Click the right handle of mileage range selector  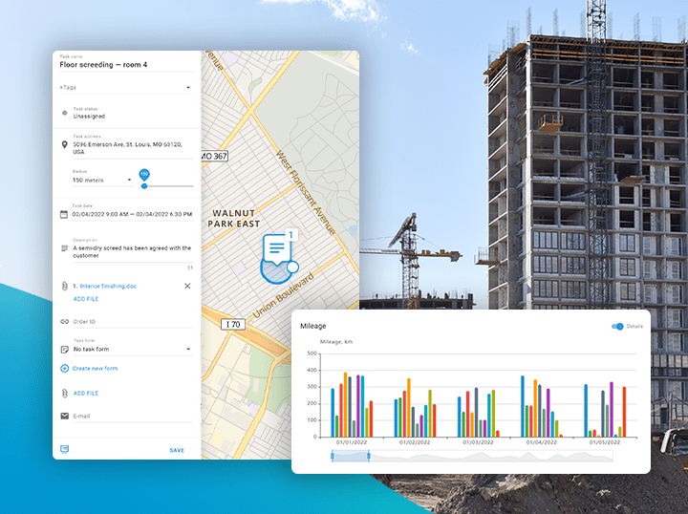(369, 457)
